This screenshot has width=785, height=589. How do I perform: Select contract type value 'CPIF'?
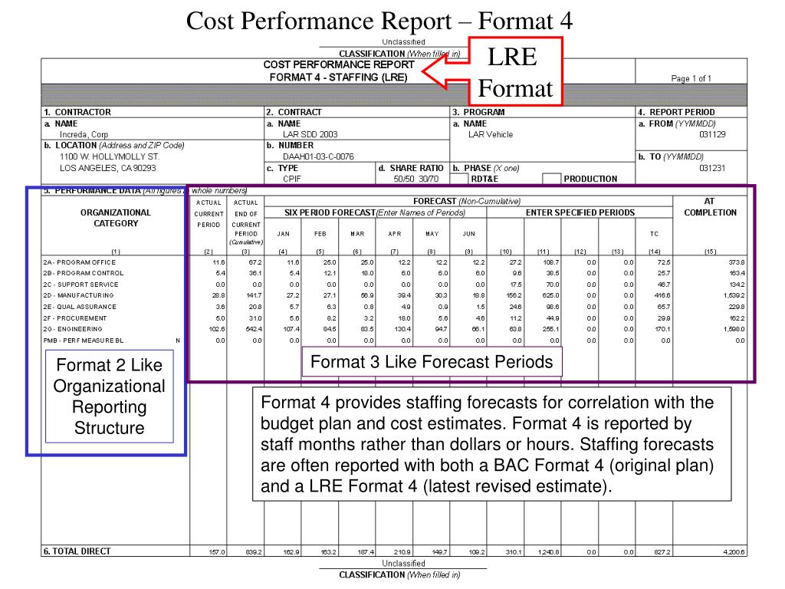pos(292,179)
